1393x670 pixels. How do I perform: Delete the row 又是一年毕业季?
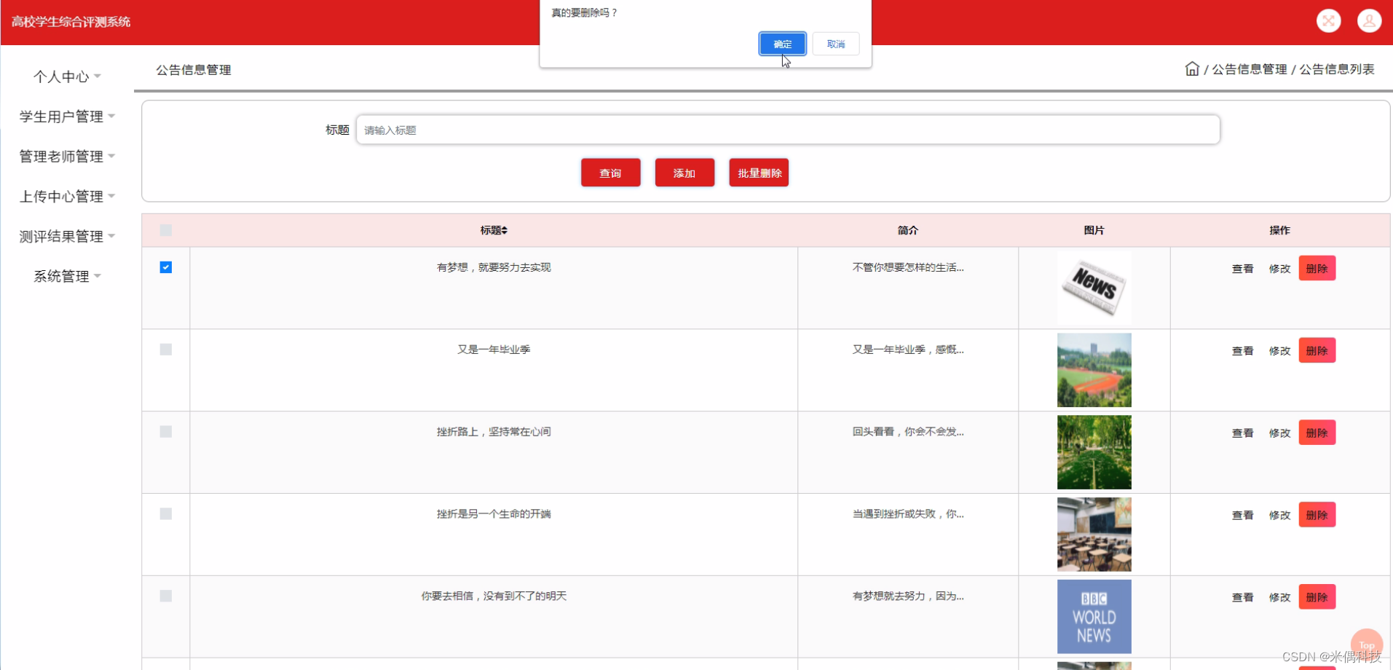(1317, 350)
